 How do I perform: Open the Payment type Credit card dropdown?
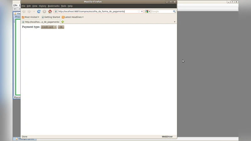(49, 27)
